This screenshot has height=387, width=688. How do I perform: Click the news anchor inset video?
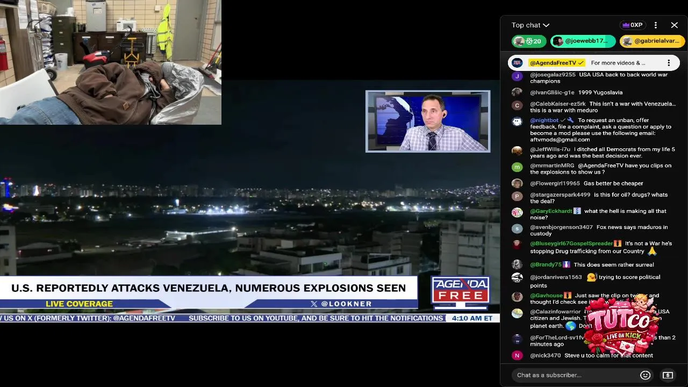pyautogui.click(x=428, y=121)
